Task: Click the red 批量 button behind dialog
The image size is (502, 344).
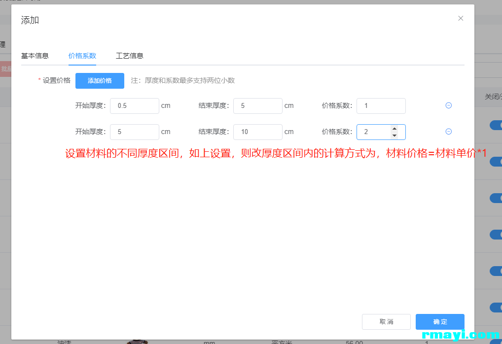Action: (x=5, y=69)
